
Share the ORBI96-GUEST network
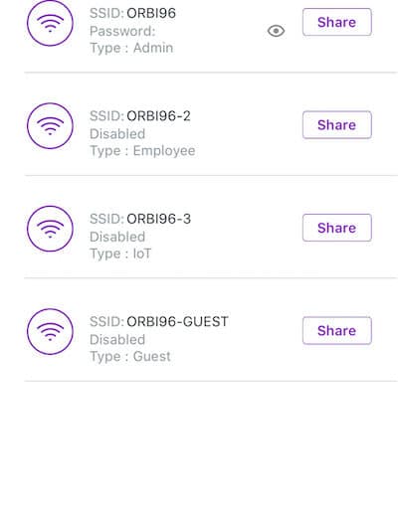[x=337, y=330]
